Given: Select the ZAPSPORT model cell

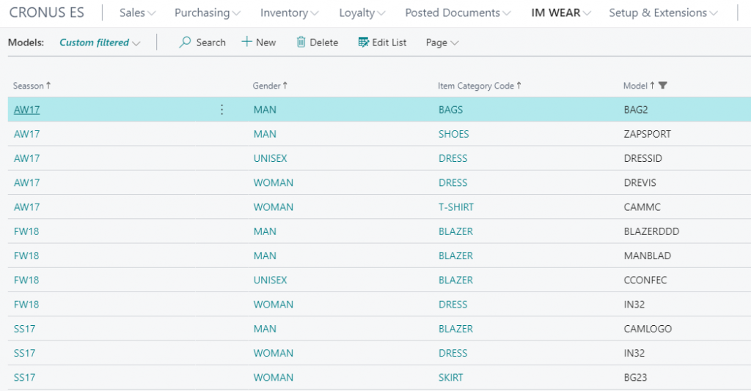Looking at the screenshot, I should (x=647, y=134).
